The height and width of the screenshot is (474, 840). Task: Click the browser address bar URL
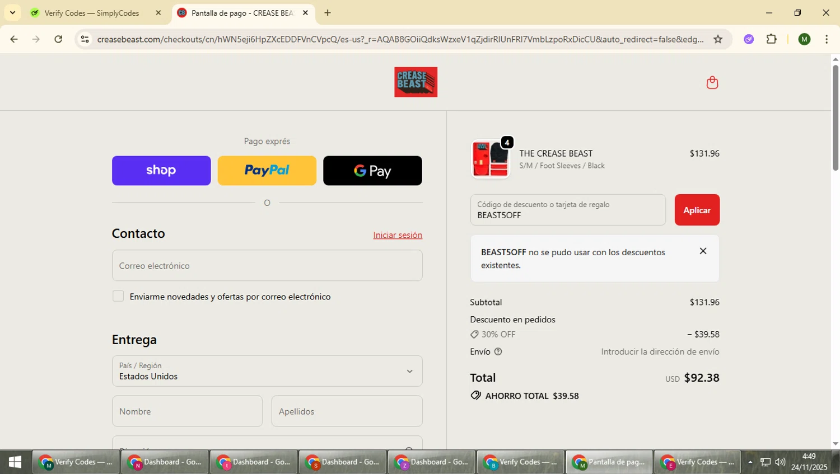400,39
